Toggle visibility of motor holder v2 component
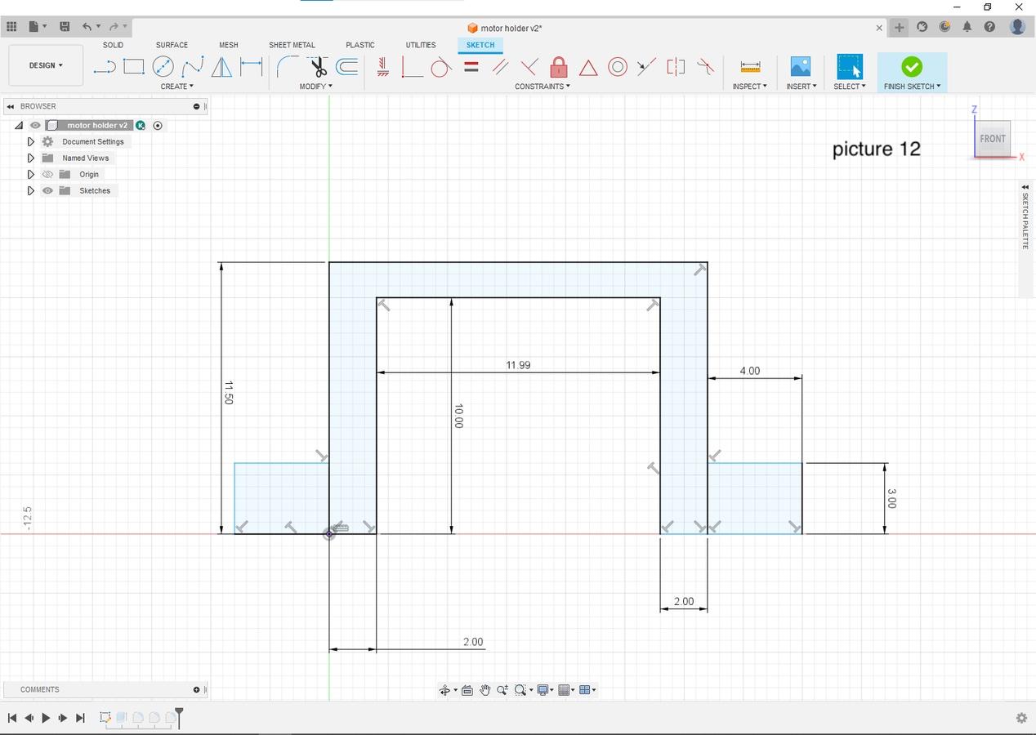This screenshot has height=735, width=1036. [35, 125]
